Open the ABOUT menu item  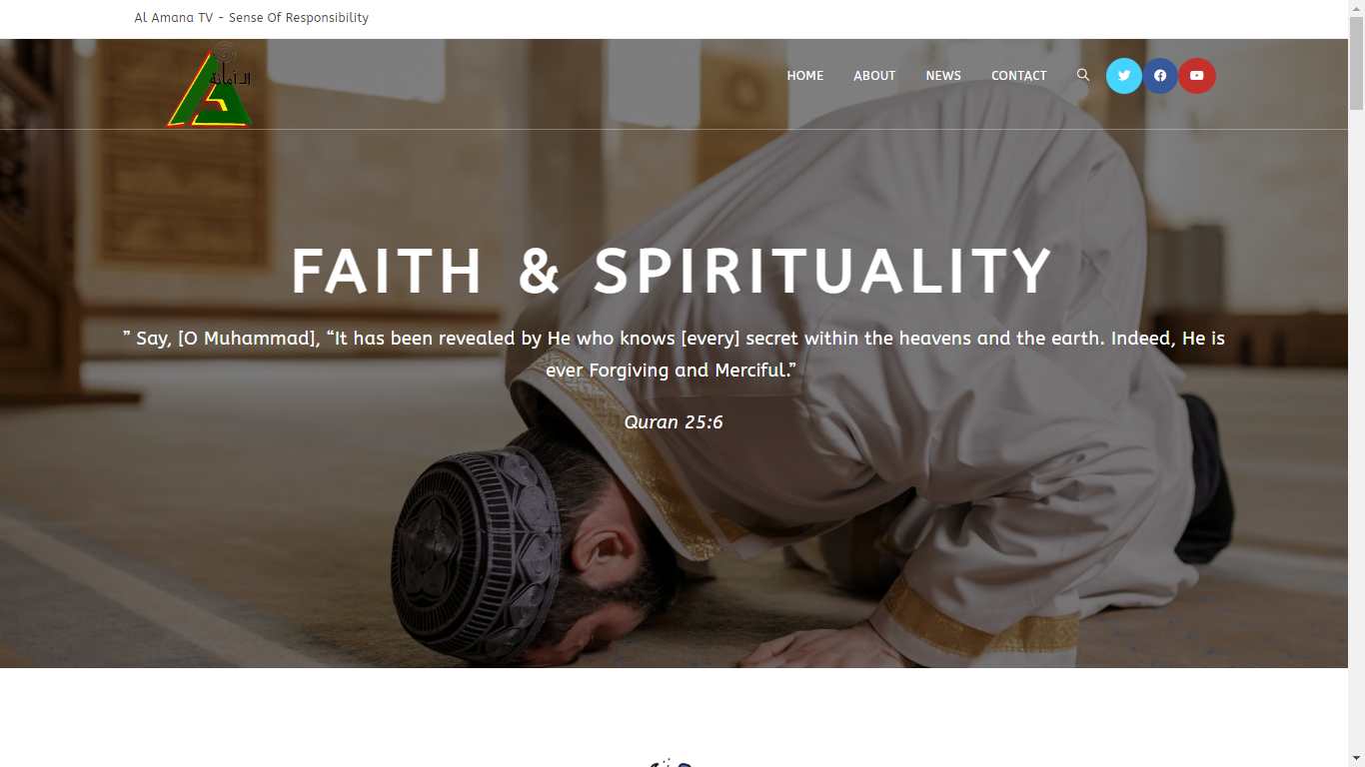pyautogui.click(x=874, y=76)
